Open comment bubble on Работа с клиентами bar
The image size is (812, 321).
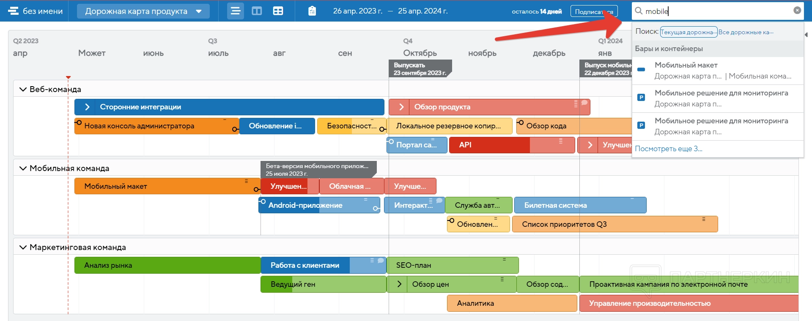click(x=381, y=261)
